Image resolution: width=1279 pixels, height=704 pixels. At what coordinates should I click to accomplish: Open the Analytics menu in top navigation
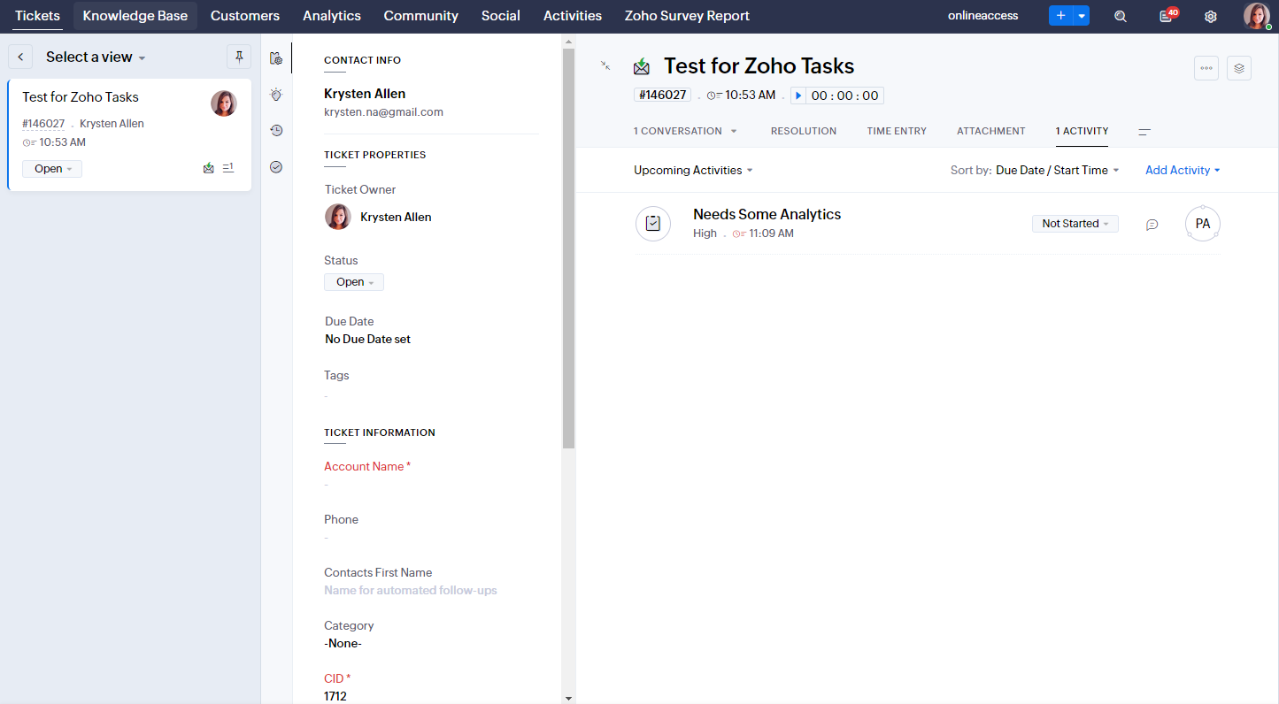pyautogui.click(x=332, y=16)
